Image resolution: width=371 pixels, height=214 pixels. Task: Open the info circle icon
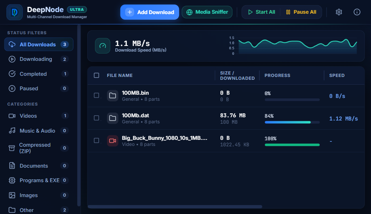pyautogui.click(x=357, y=12)
